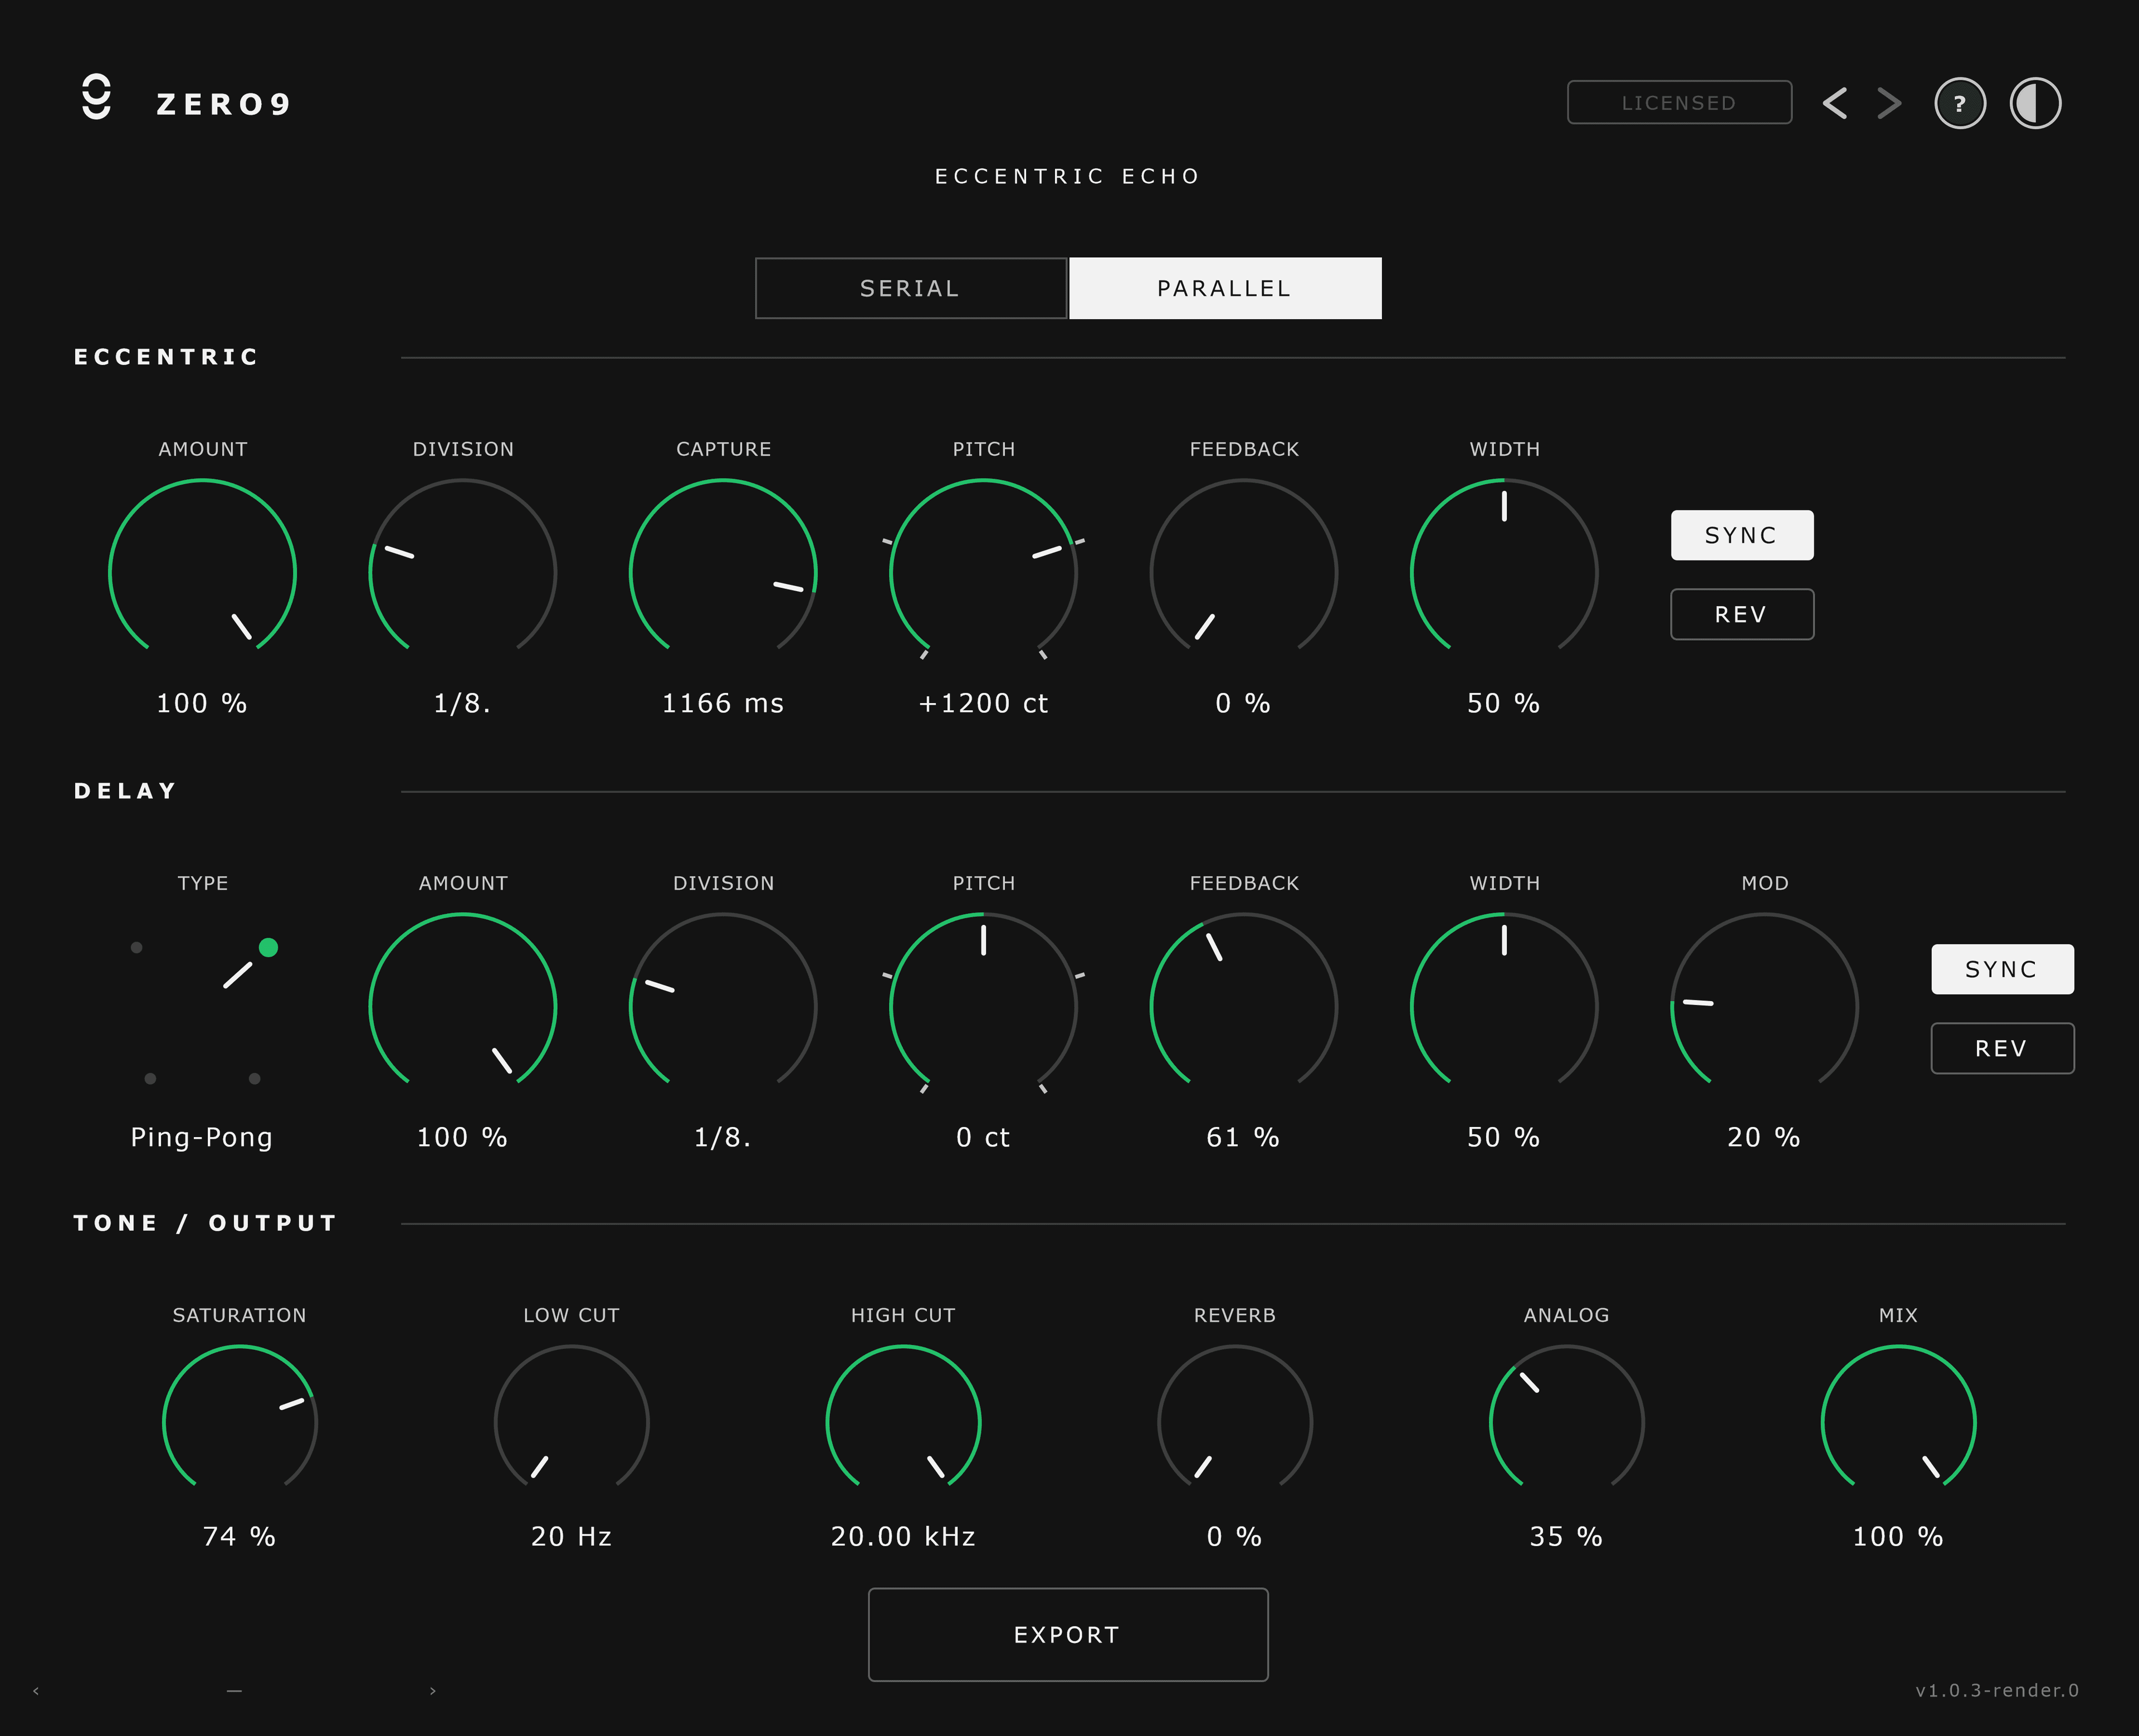Click the REVERB 0 % value

(1234, 1536)
